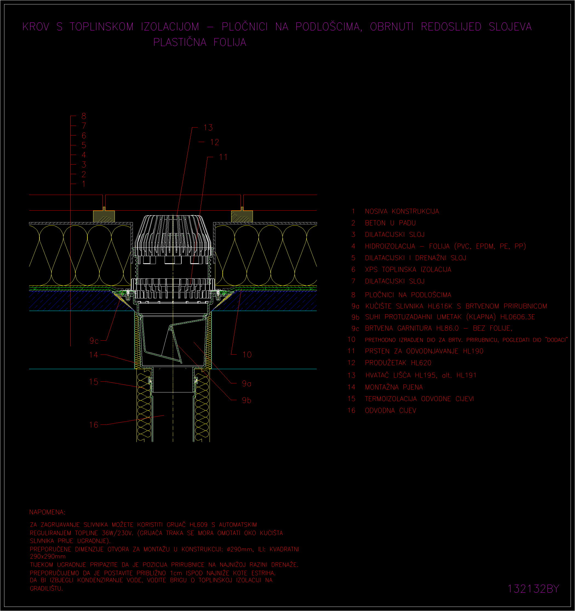Select callout number 15 beside pipe insulation

(94, 382)
